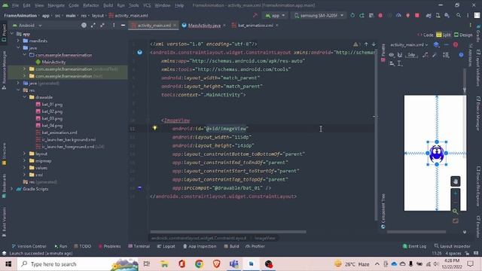Open the File menu

tap(15, 5)
